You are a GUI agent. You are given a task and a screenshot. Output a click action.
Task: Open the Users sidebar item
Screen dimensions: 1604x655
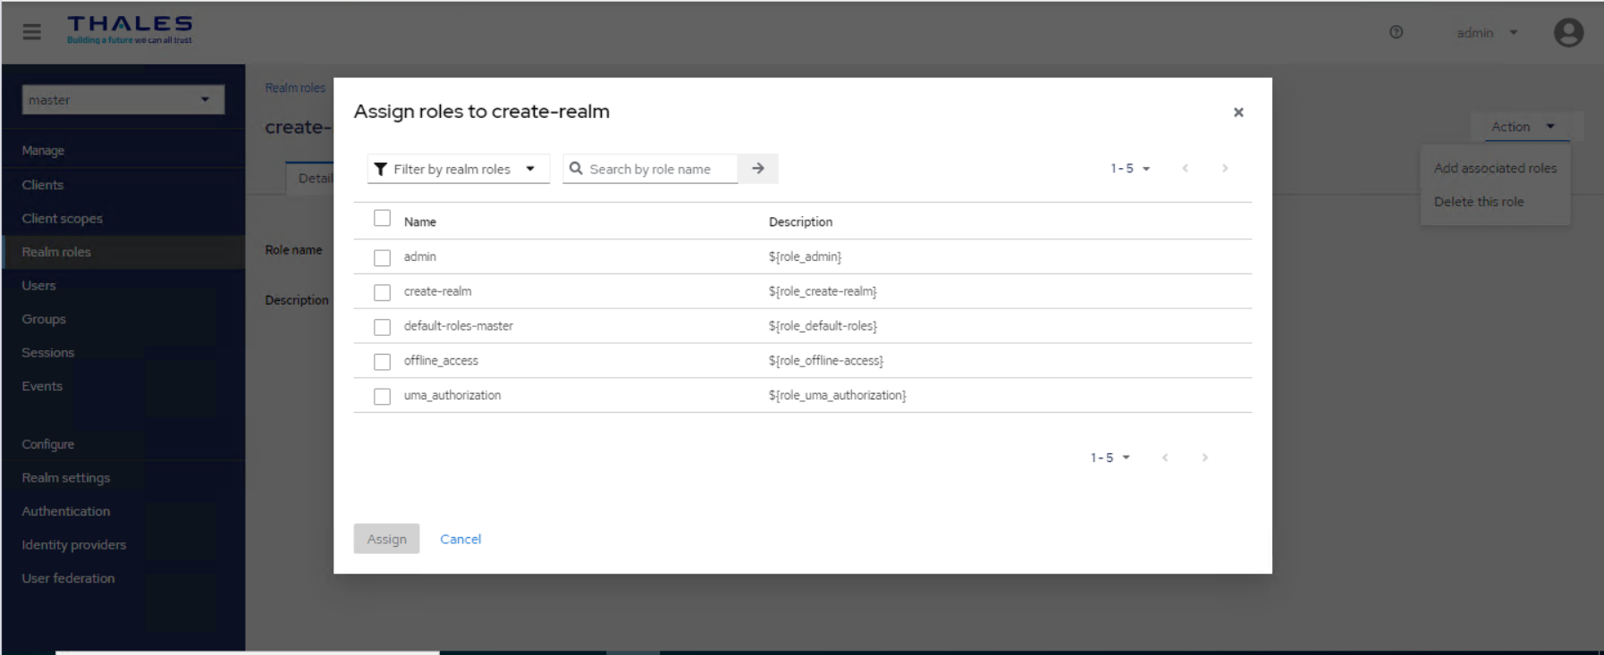(x=39, y=286)
